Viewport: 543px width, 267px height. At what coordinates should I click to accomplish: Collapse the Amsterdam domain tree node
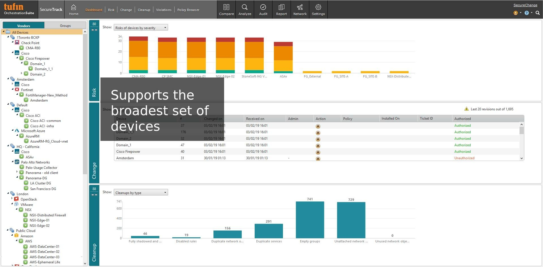[8, 79]
